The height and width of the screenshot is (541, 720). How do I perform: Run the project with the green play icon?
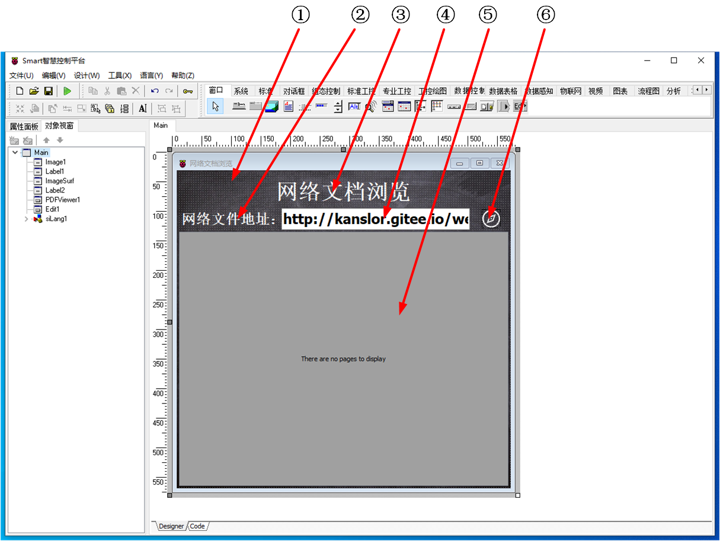(68, 91)
